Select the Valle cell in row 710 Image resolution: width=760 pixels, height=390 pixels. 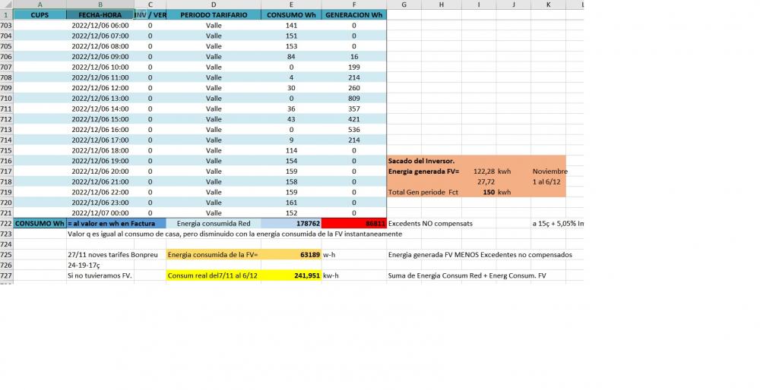[214, 98]
